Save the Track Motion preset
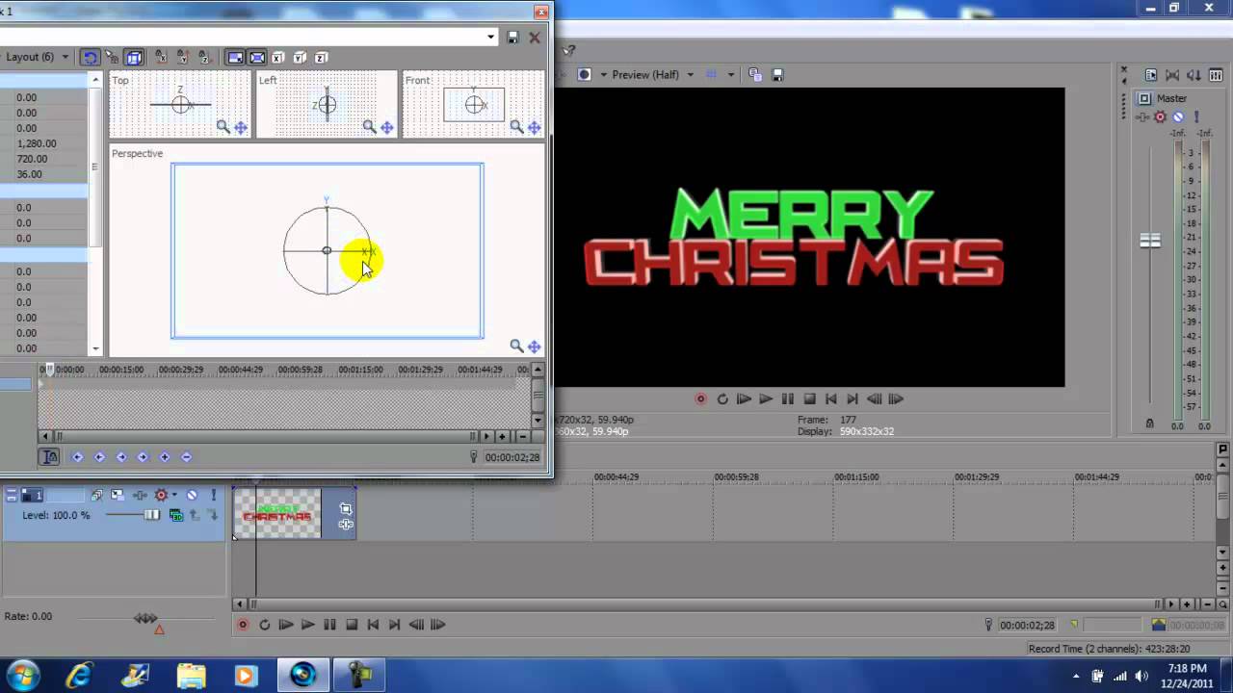This screenshot has width=1233, height=693. 512,38
